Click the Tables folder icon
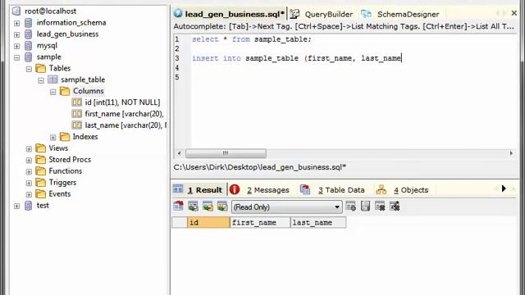 [x=40, y=68]
